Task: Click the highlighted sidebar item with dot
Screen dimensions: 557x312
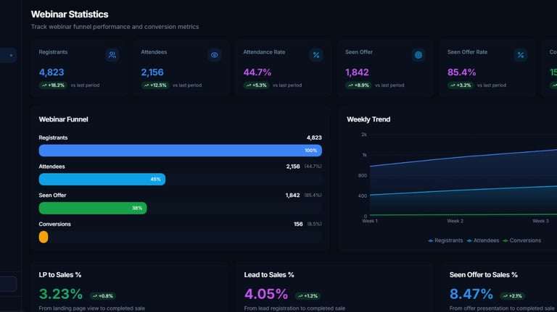Action: pos(8,55)
